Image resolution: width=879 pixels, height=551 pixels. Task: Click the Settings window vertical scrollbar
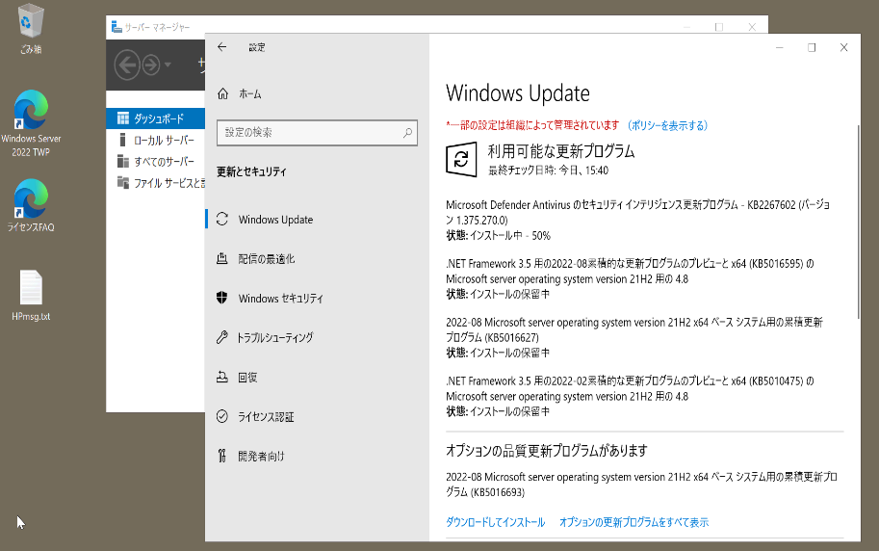(858, 222)
